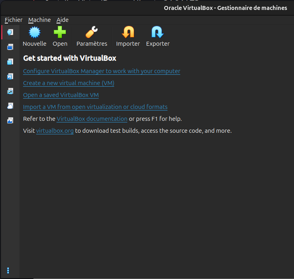Select the balloon Home icon in sidebar

point(10,32)
